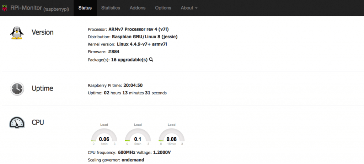Go to the Options tab

(x=163, y=8)
